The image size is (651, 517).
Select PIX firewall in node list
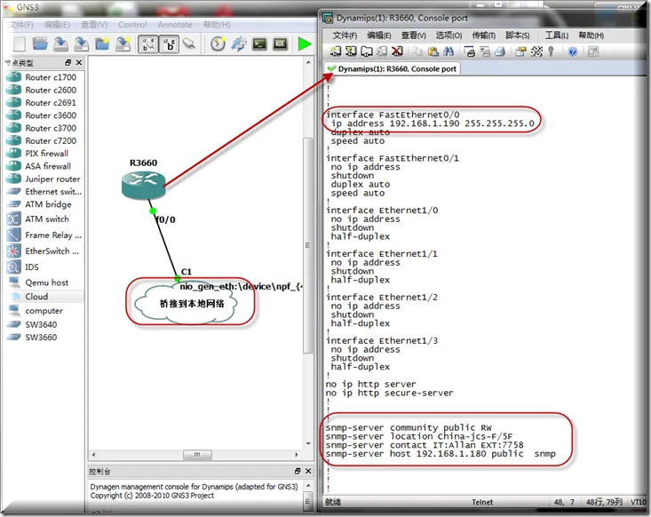(x=44, y=153)
